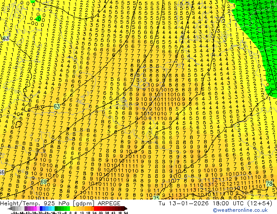Pick the darkest maroon legend swatch
This screenshot has height=214, width=277.
tap(123, 208)
